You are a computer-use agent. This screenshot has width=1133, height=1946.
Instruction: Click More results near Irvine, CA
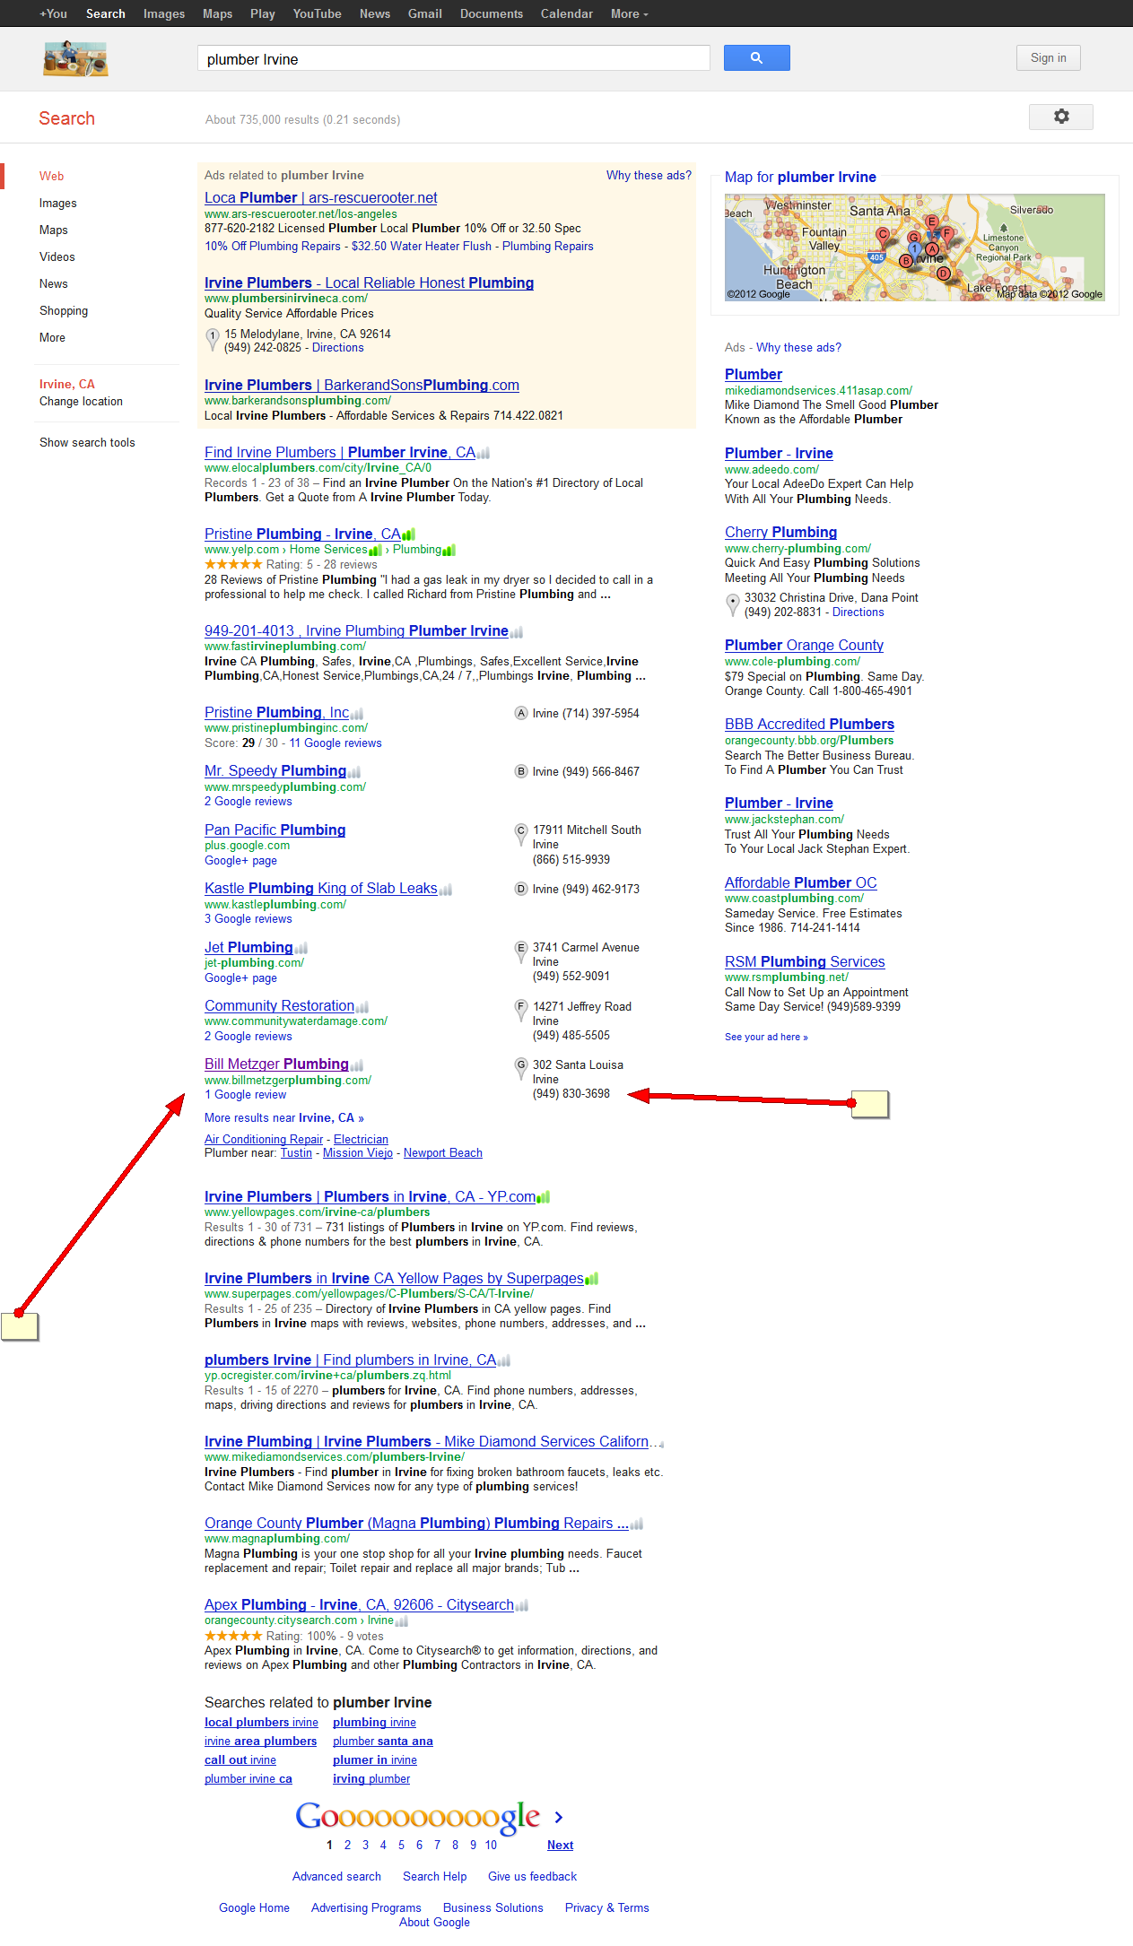(x=284, y=1118)
